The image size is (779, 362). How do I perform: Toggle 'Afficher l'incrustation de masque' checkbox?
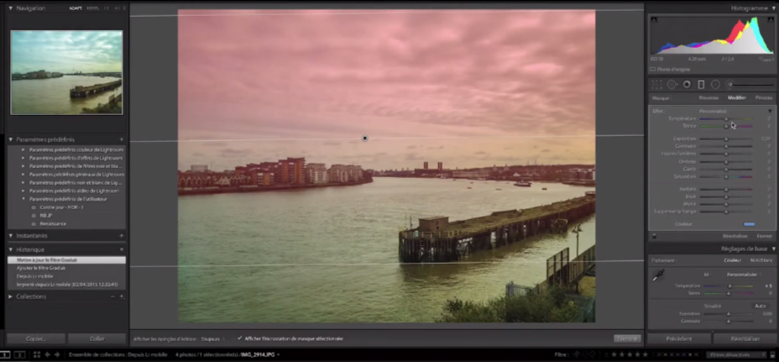[x=240, y=338]
